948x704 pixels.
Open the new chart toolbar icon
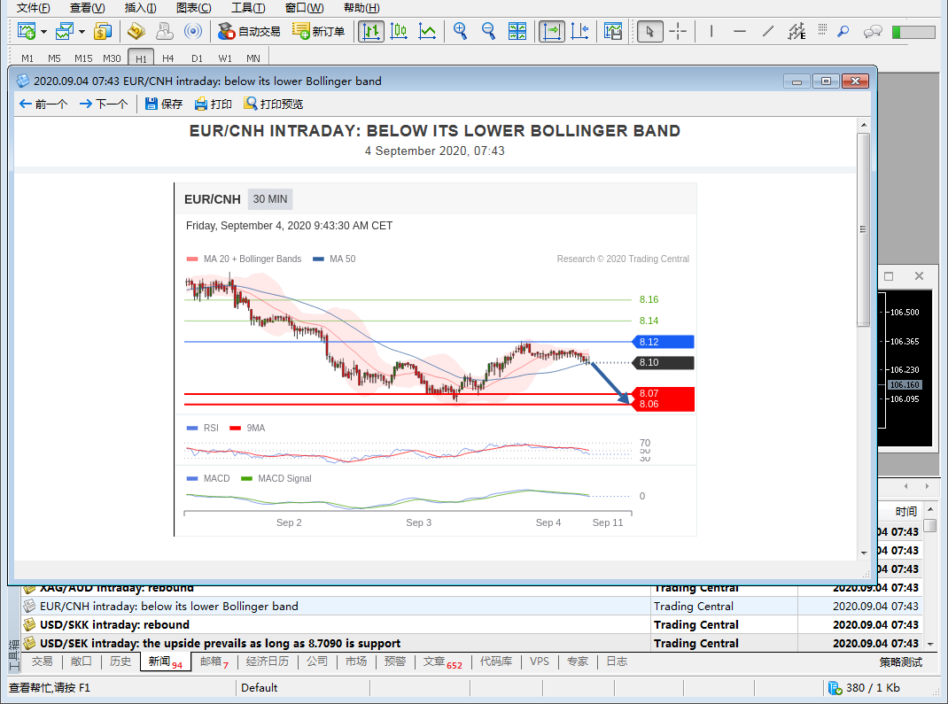click(x=27, y=31)
